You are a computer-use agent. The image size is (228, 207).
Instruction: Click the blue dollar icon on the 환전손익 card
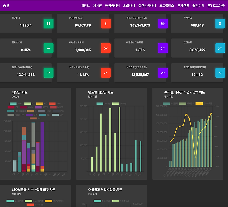pos(220,23)
